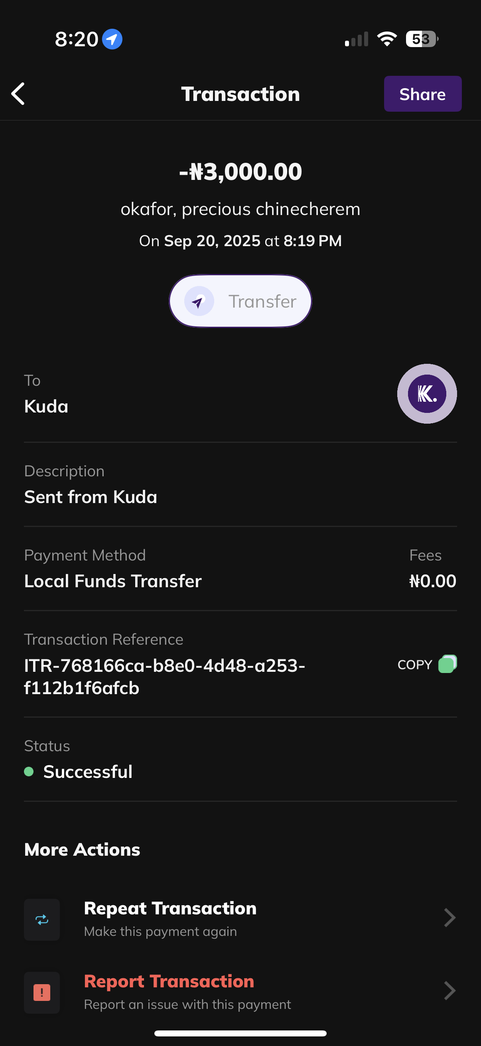Tap the green Successful status dot

(29, 772)
